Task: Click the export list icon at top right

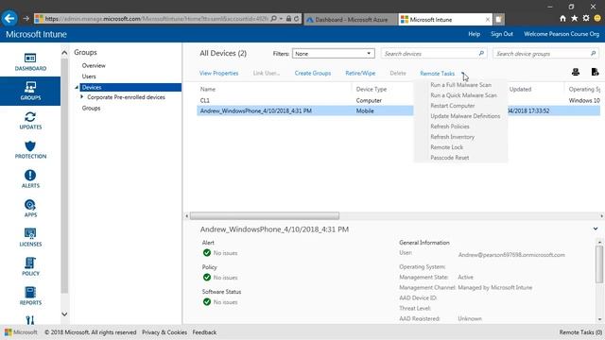Action: point(595,72)
